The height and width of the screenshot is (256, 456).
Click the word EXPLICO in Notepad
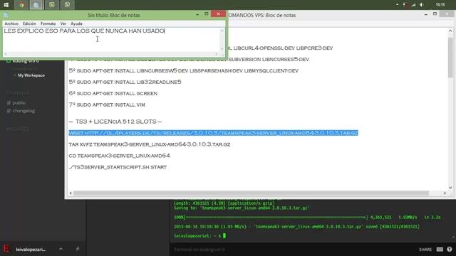point(30,31)
